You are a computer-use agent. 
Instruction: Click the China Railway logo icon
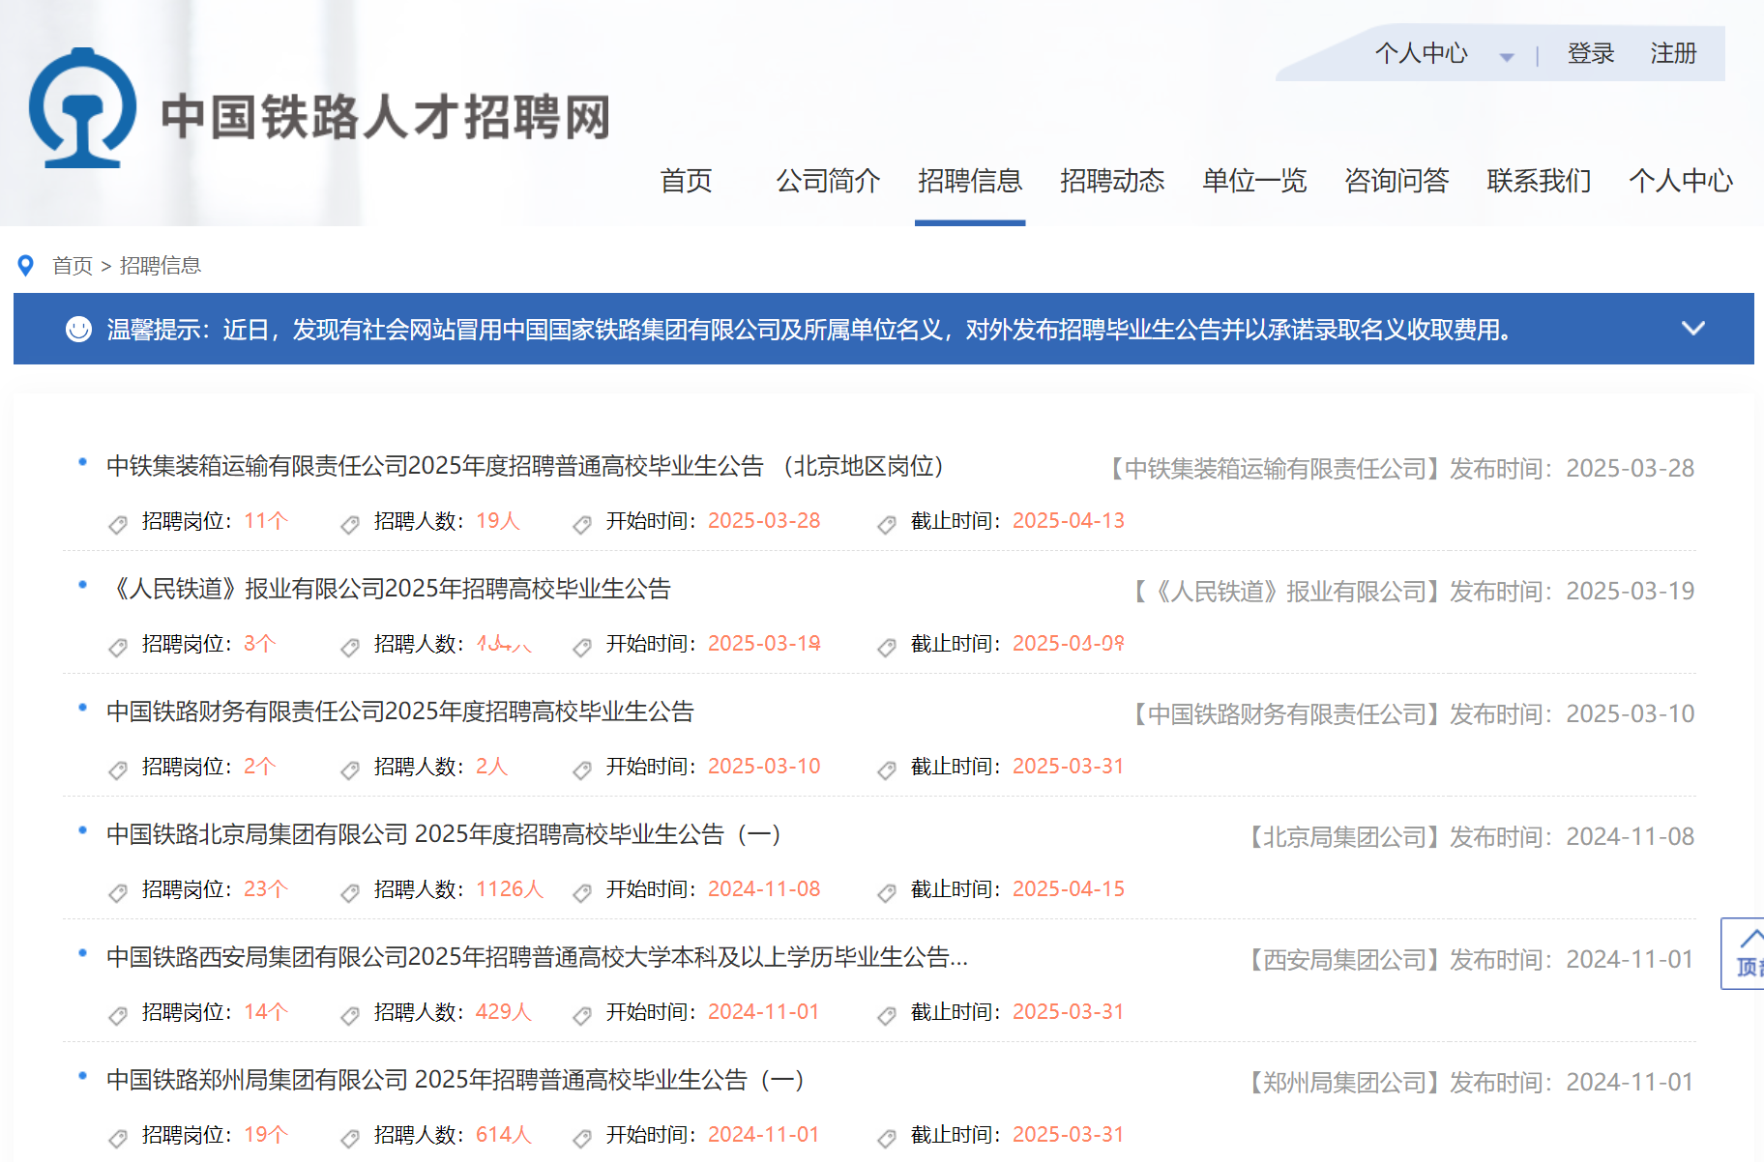tap(82, 109)
